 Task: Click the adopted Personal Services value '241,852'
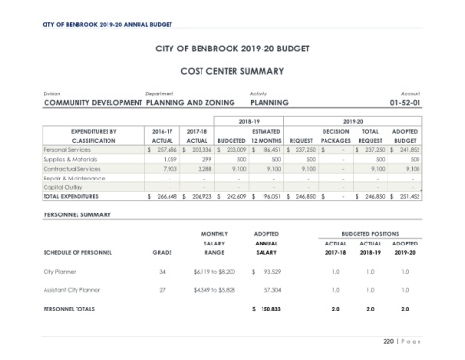(x=410, y=150)
